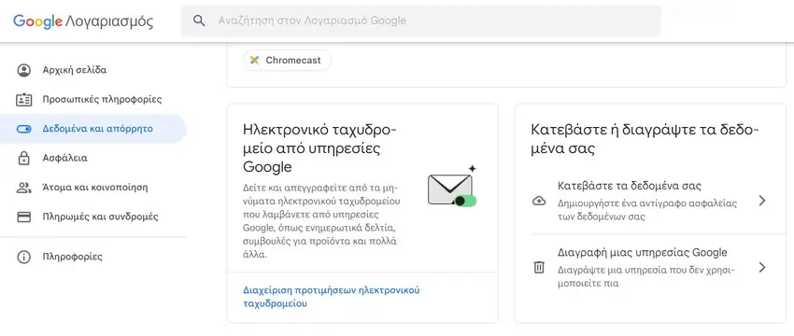The image size is (794, 336).
Task: Click the Πληροφορίες info icon
Action: coord(23,257)
